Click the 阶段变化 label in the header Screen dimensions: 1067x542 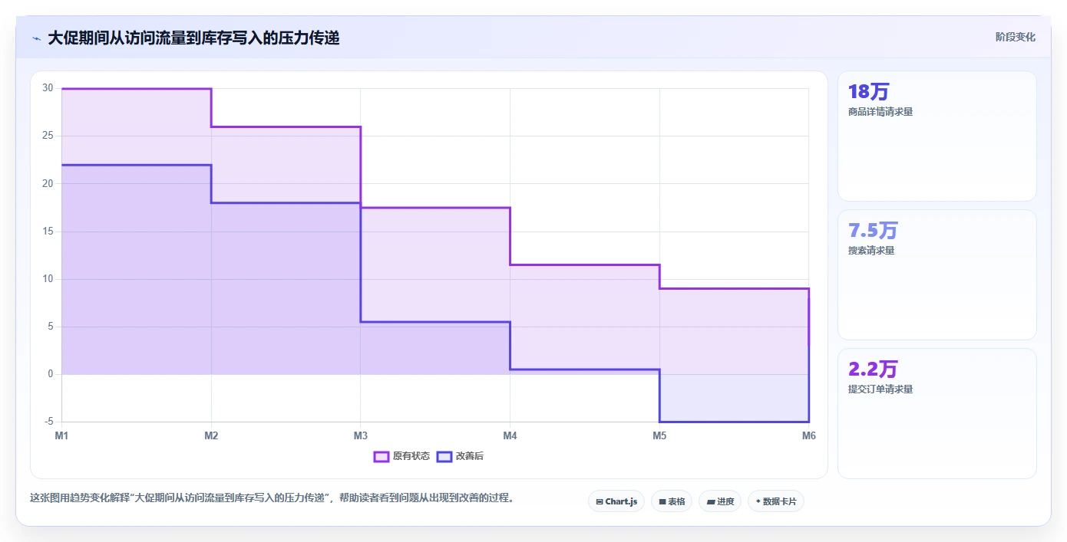click(x=1015, y=37)
